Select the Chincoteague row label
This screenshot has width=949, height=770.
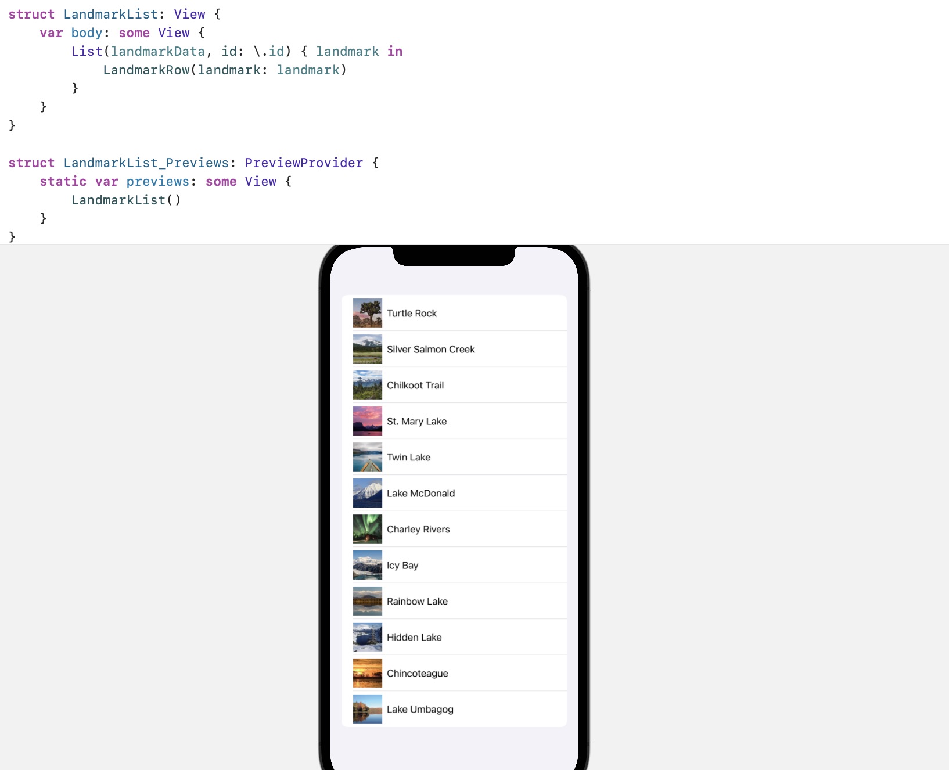418,673
